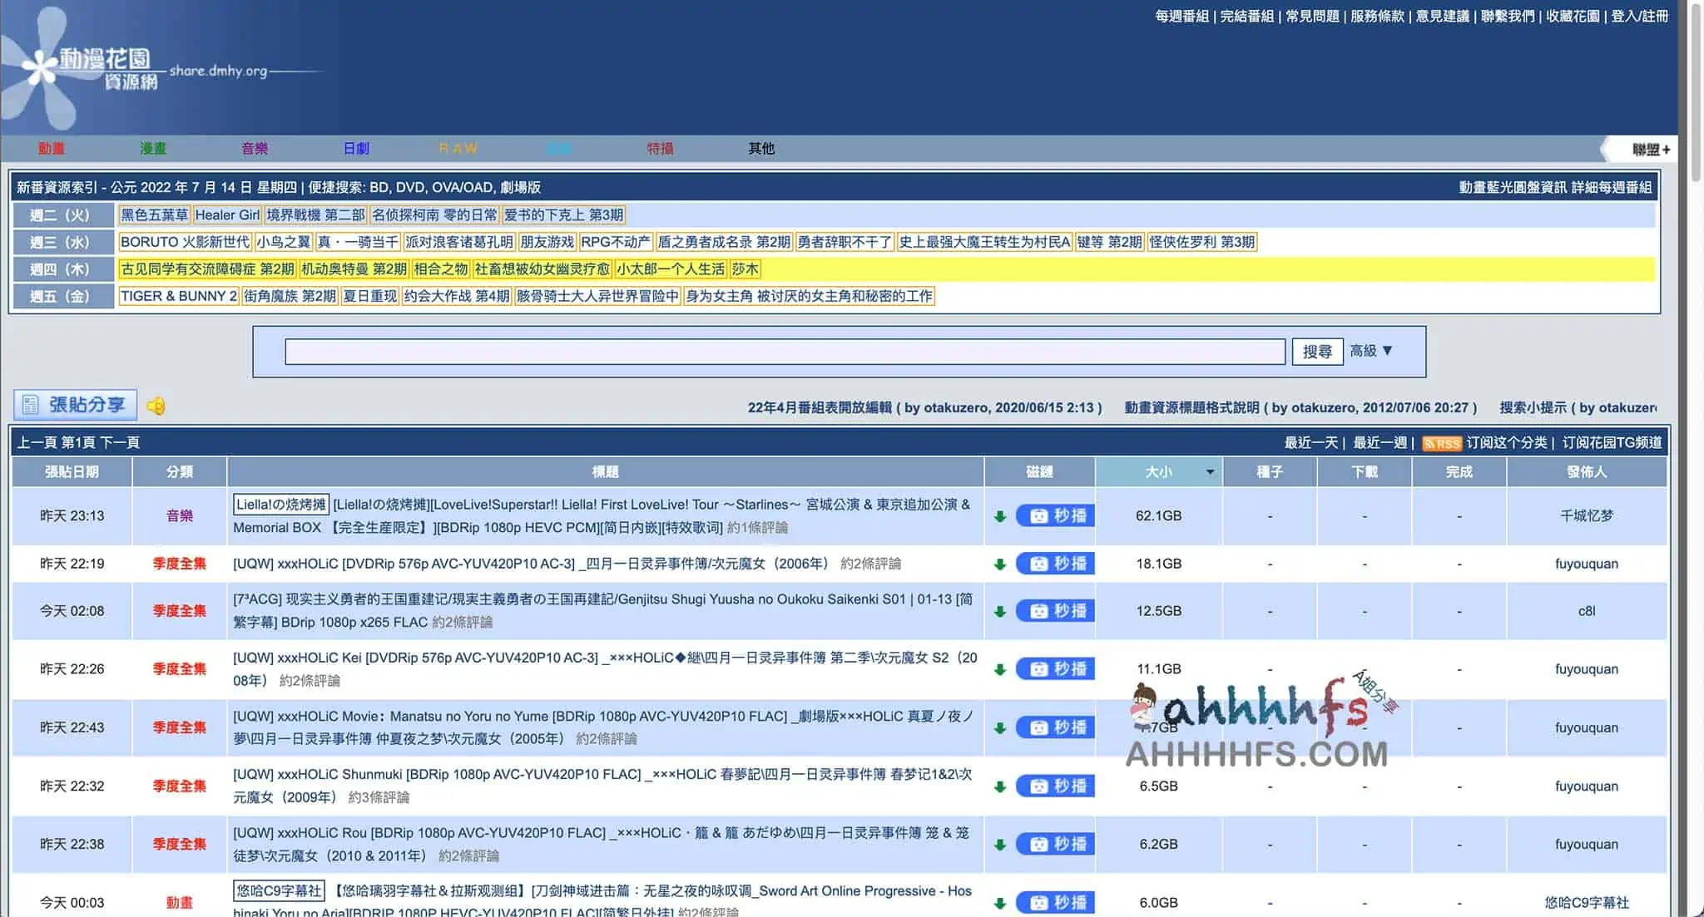Expand the 高級 advanced search options

[1370, 351]
